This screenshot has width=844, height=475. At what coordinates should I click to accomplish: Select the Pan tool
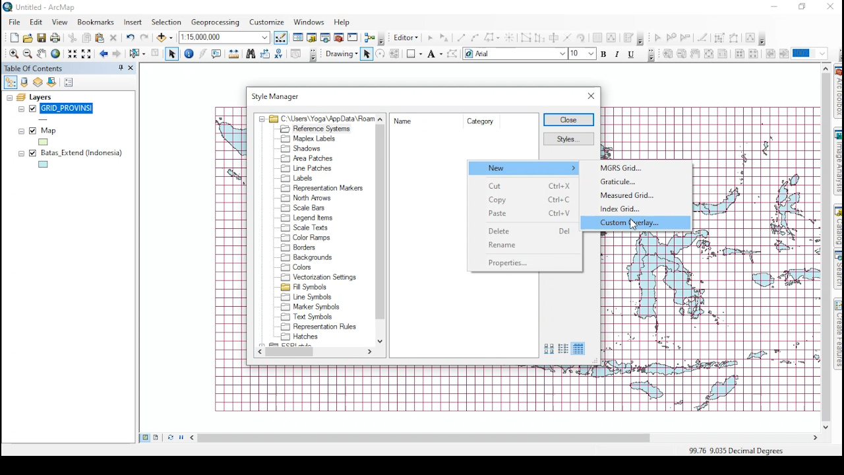(42, 54)
